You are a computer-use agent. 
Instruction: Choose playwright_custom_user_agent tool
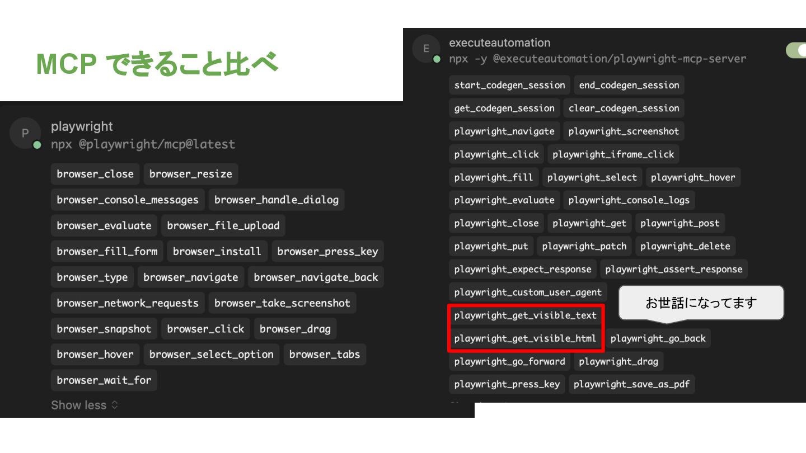point(528,291)
